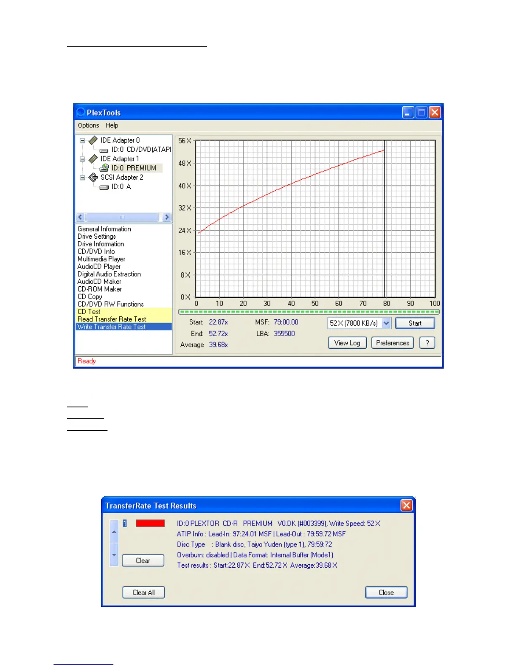Screen dimensions: 516x668
Task: Open the 52X (7800 KB/s) speed dropdown
Action: click(387, 323)
